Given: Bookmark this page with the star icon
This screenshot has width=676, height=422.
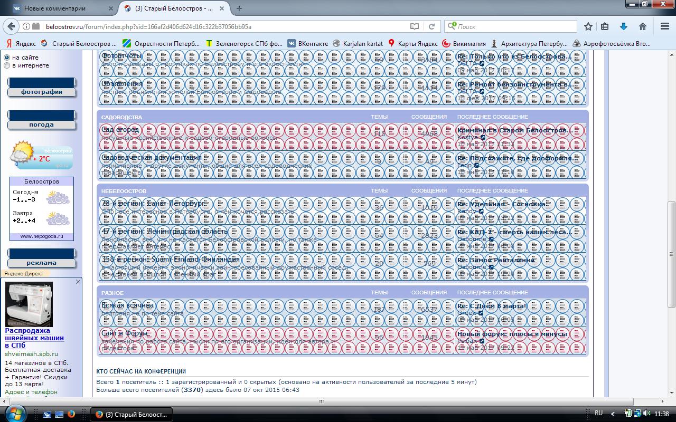Looking at the screenshot, I should (588, 26).
